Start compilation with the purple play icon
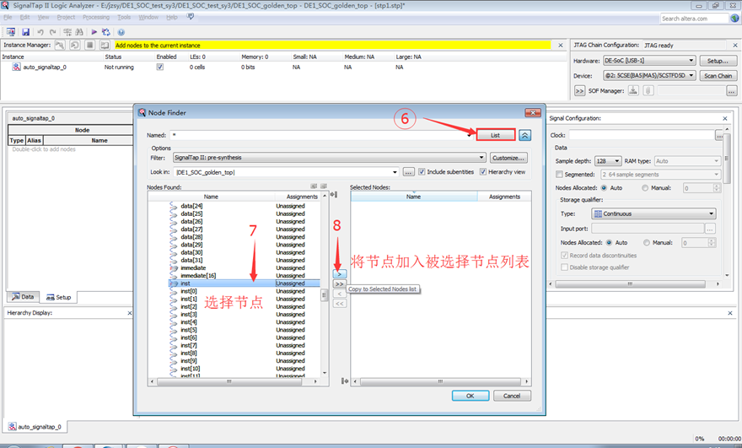 [94, 32]
